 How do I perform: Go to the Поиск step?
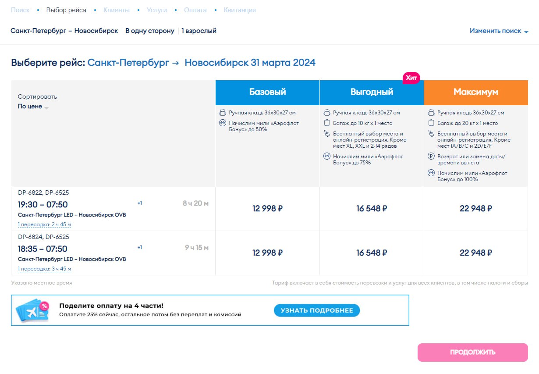point(20,10)
